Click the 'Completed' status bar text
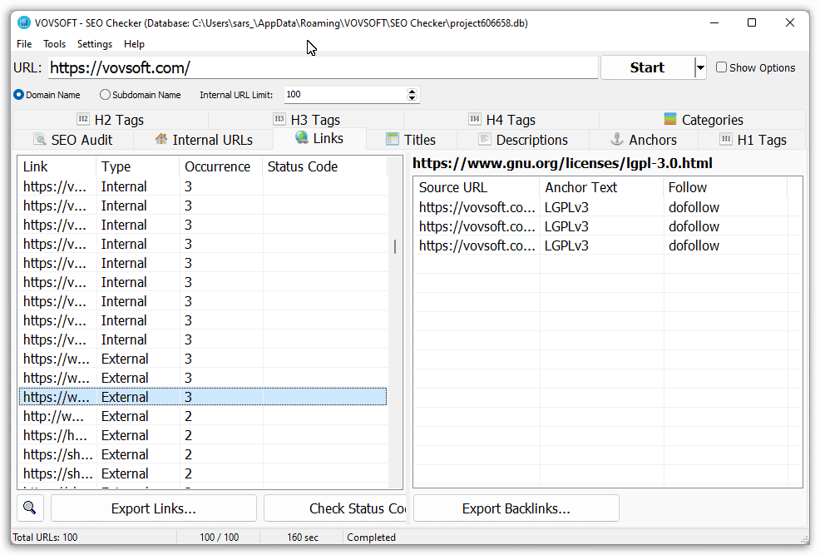Image resolution: width=820 pixels, height=555 pixels. [x=371, y=538]
